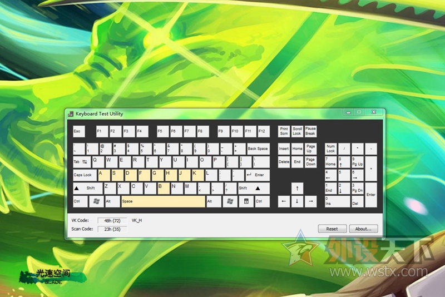The height and width of the screenshot is (297, 445).
Task: Click the highlighted H key
Action: [x=171, y=175]
